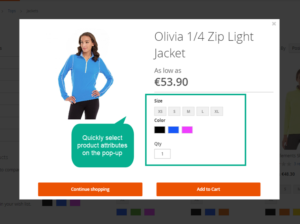This screenshot has height=224, width=300.
Task: Click the €53.90 price text
Action: pos(171,82)
